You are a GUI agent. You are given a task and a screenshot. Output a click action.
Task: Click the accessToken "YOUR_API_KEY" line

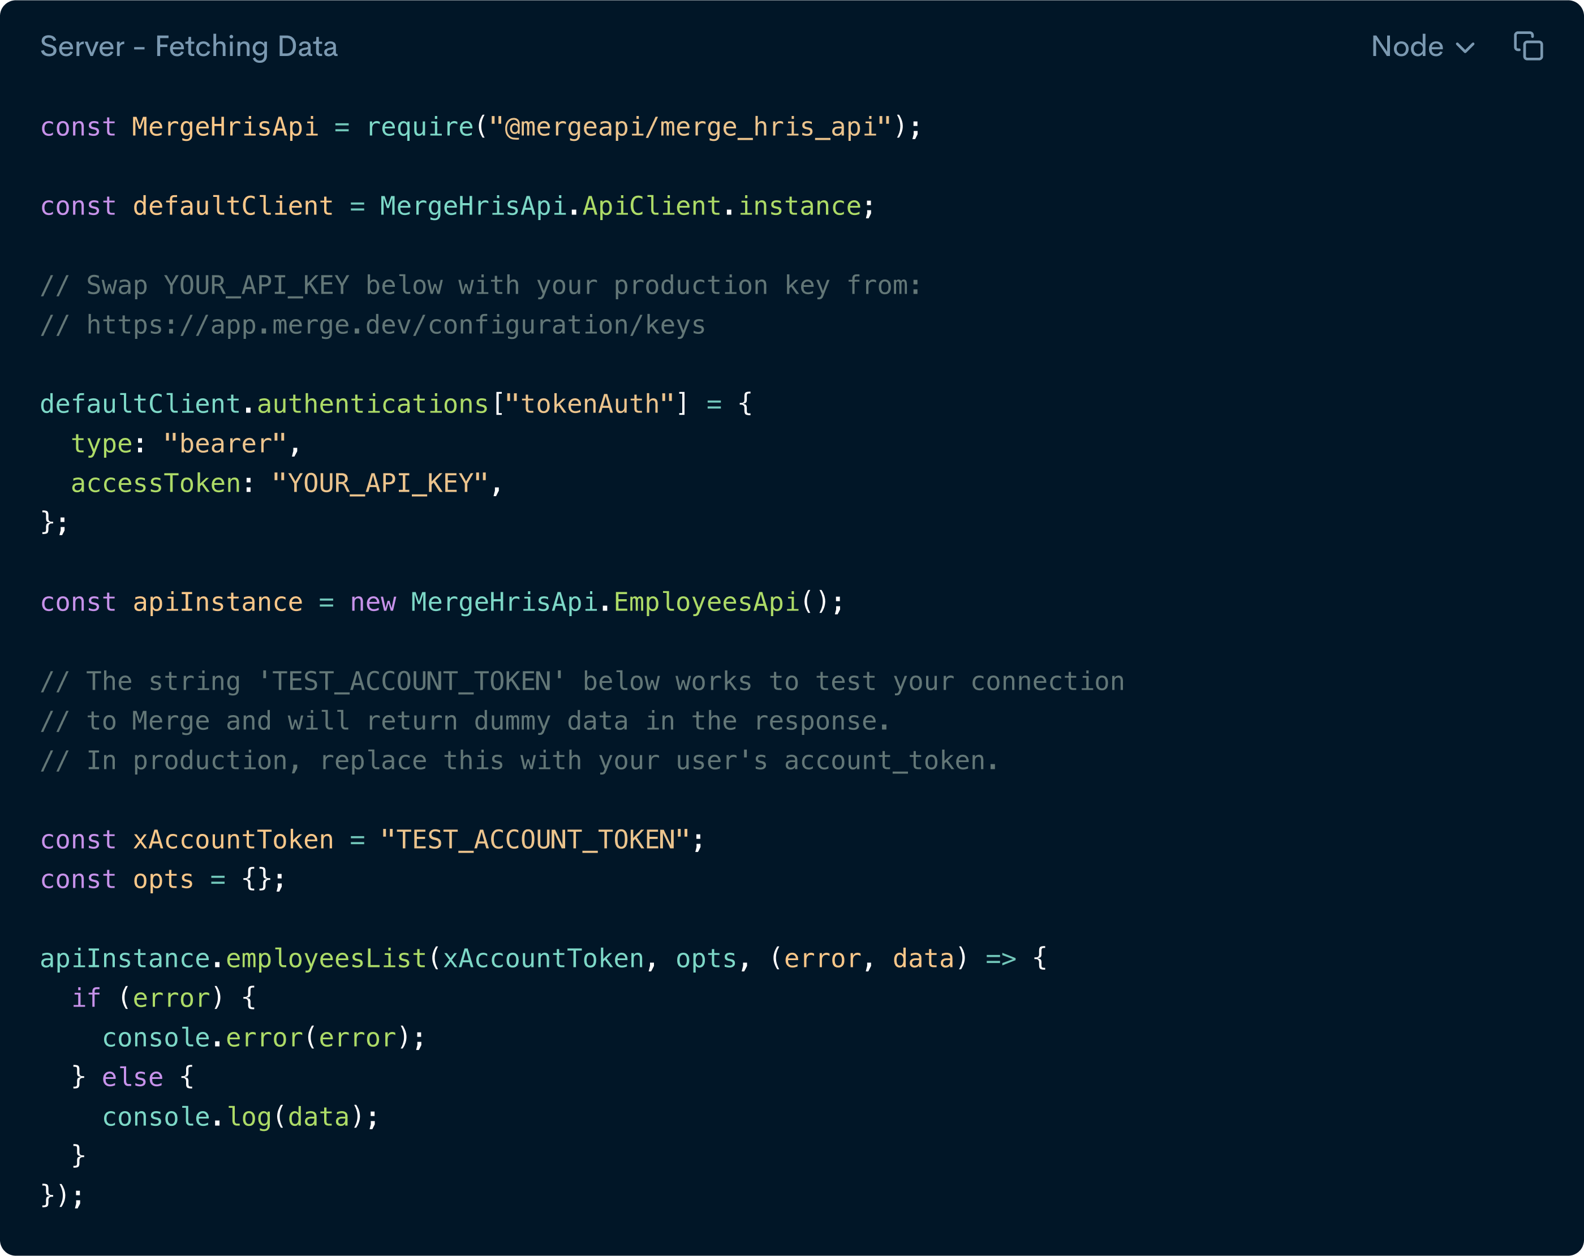point(286,484)
